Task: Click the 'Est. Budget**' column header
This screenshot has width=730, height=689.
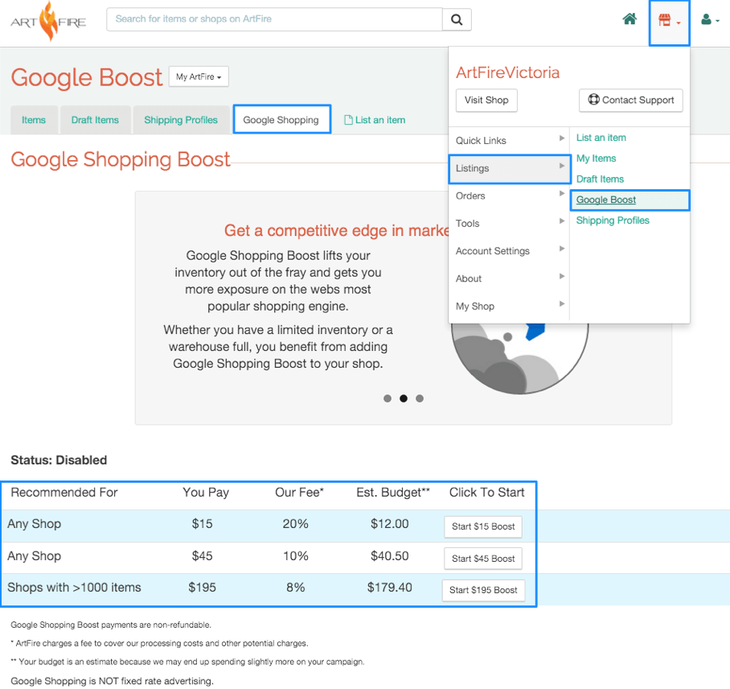Action: [x=393, y=493]
